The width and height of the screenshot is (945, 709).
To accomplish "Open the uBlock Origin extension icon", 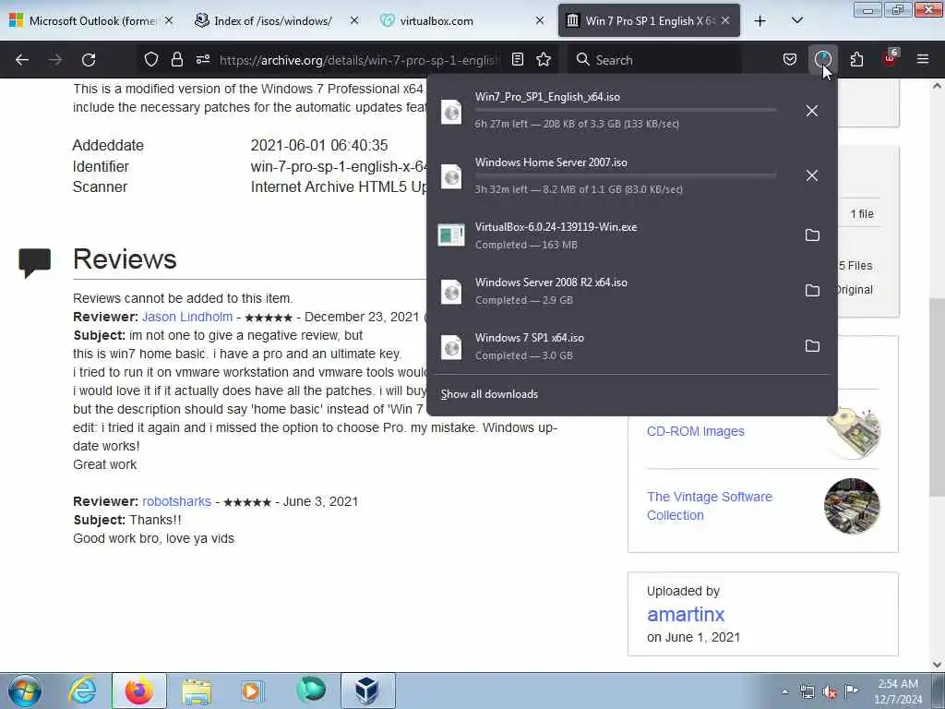I will [891, 58].
